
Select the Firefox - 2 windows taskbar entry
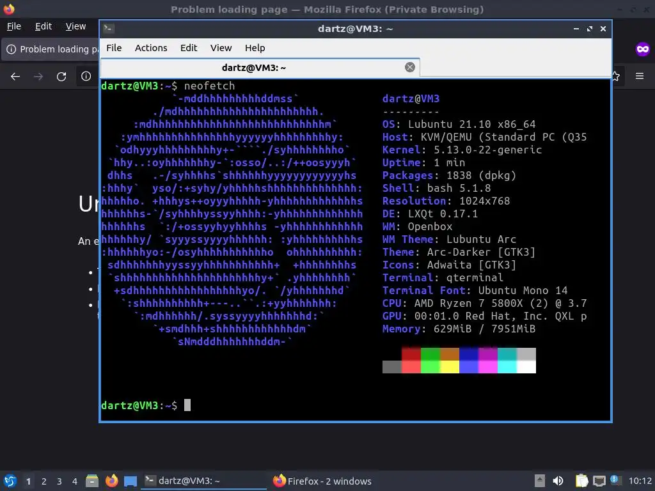[322, 481]
